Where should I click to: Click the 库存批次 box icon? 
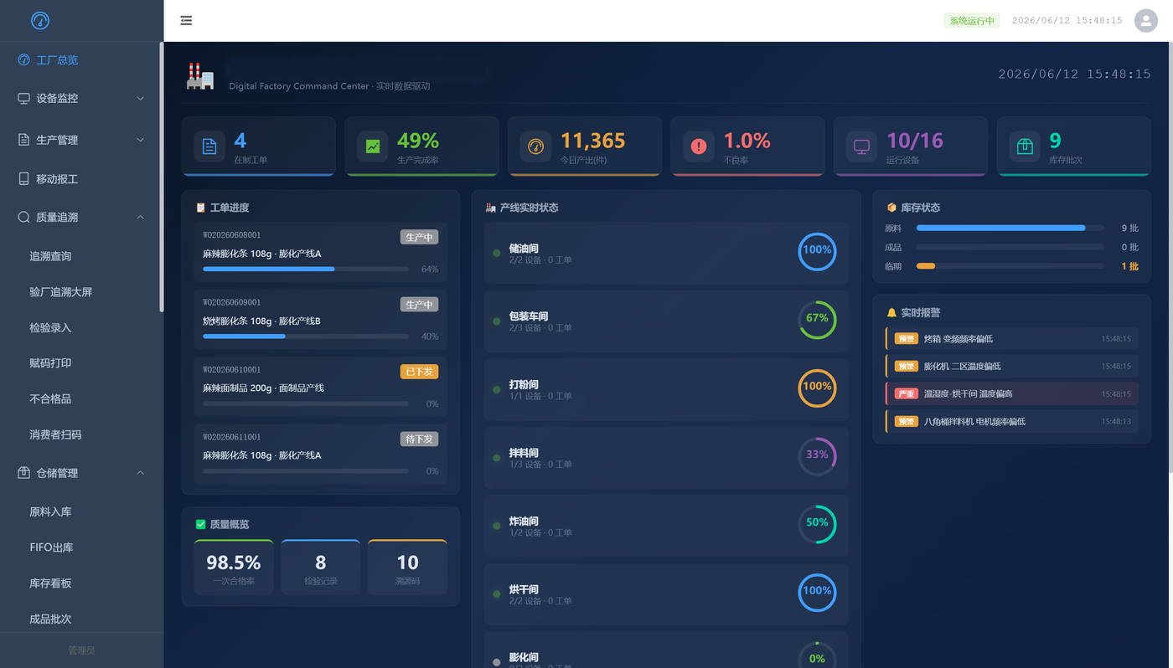(x=1025, y=146)
